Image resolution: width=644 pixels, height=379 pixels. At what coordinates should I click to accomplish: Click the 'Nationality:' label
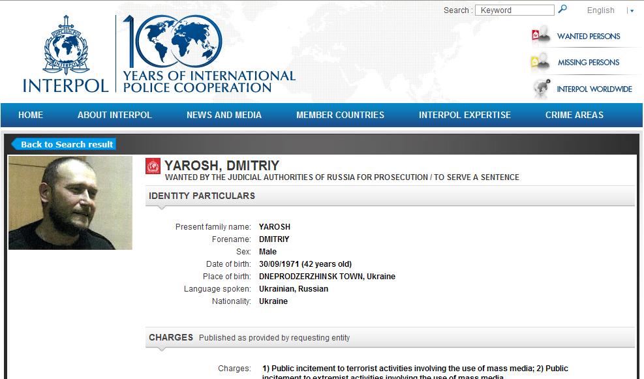[231, 301]
